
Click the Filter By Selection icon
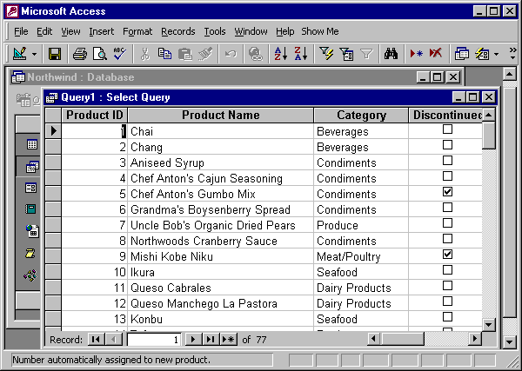click(x=326, y=54)
